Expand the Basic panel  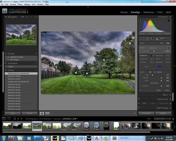coord(170,95)
